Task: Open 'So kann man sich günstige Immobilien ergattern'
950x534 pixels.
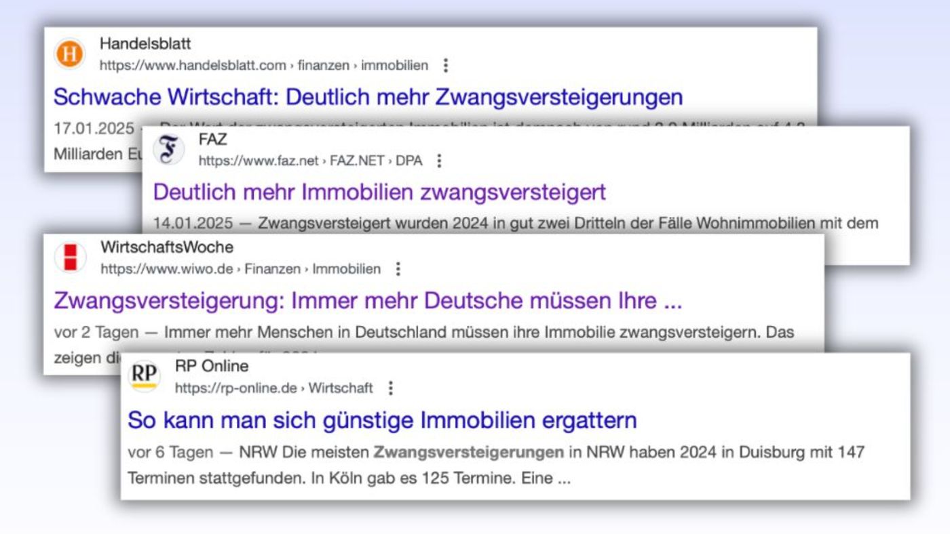Action: coord(382,420)
